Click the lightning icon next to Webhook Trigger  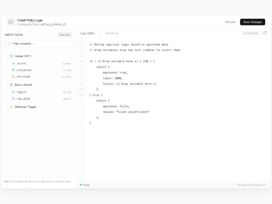(x=12, y=107)
